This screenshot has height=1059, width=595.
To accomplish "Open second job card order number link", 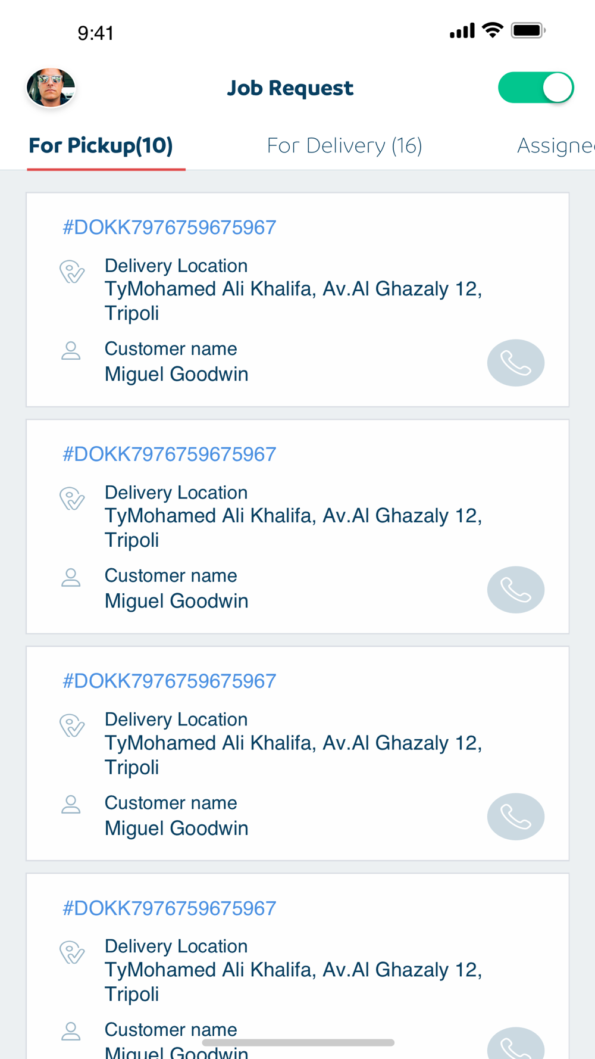I will click(170, 454).
